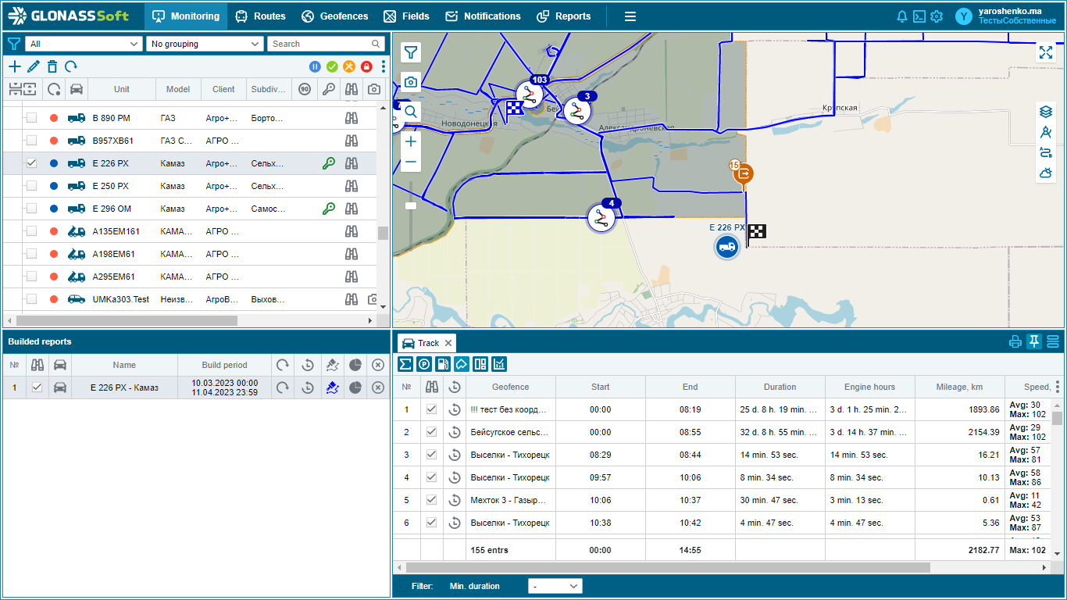Tick checkbox for A135EM161 unit
Image resolution: width=1067 pixels, height=600 pixels.
[x=31, y=231]
